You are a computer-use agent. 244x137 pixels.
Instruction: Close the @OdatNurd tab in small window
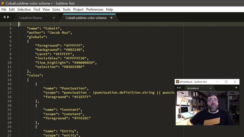click(x=210, y=88)
